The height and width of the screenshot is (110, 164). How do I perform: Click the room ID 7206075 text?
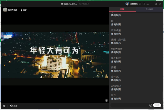84,4
